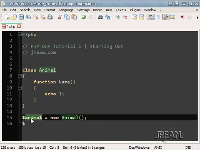Image resolution: width=200 pixels, height=150 pixels.
Task: Open the Plugins menu
Action: click(135, 10)
